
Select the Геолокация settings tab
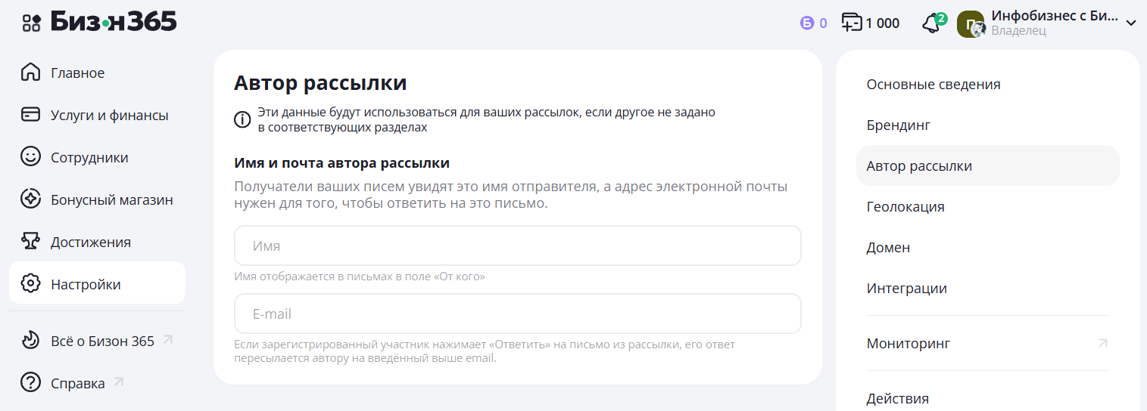905,206
